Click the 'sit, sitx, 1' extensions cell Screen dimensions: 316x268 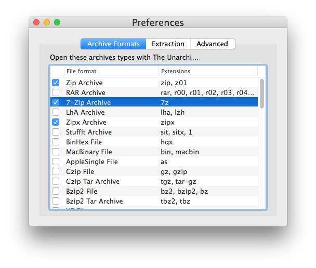[176, 132]
